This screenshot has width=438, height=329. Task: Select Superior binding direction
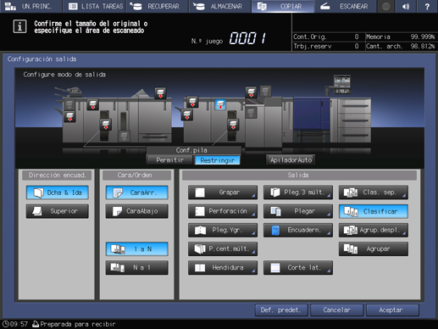(58, 211)
